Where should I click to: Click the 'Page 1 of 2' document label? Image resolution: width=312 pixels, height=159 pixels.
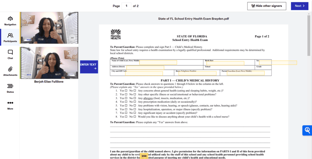tap(262, 36)
